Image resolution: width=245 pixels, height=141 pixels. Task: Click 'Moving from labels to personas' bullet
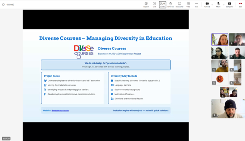(x=62, y=85)
